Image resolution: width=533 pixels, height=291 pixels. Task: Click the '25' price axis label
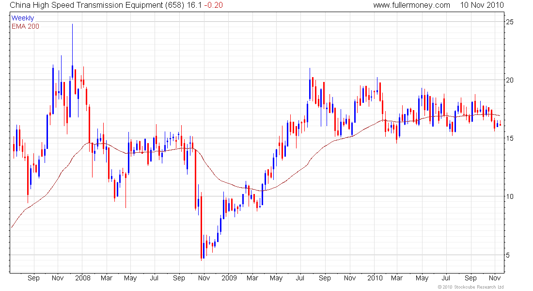coord(510,22)
